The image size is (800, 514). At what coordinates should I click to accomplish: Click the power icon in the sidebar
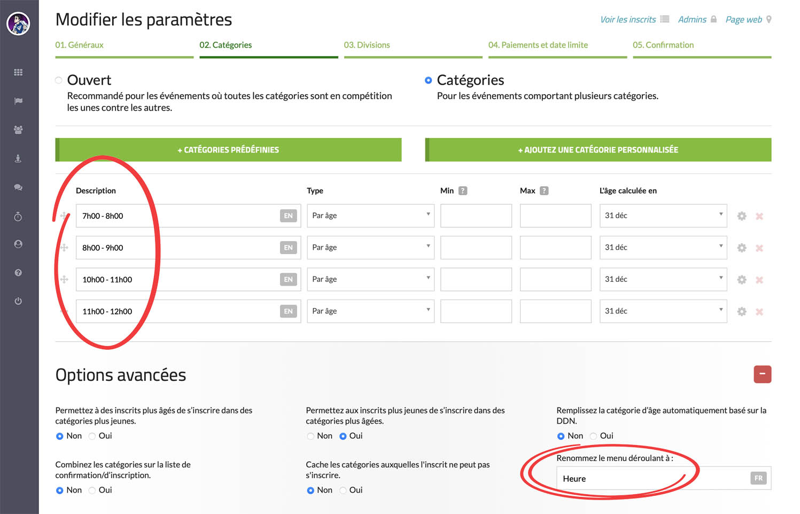click(x=18, y=301)
